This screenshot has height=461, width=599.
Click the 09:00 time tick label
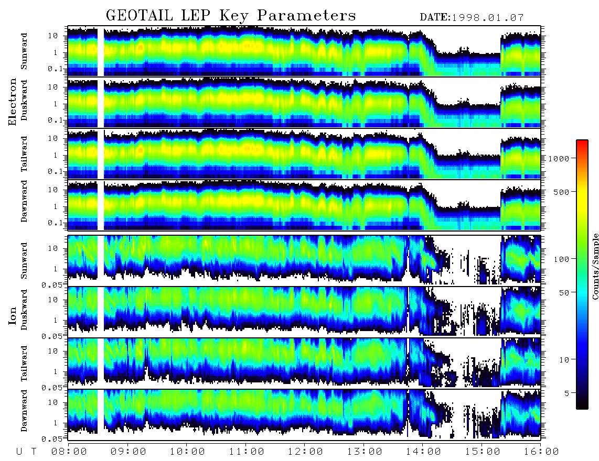tap(129, 452)
